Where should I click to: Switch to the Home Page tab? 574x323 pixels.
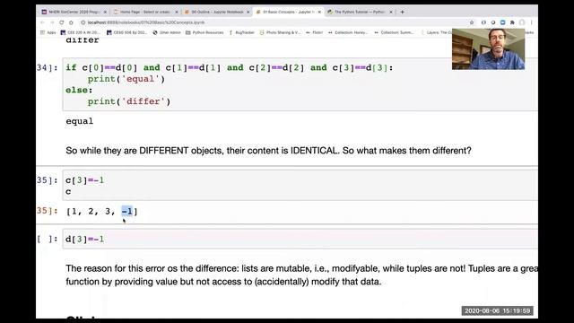(145, 12)
